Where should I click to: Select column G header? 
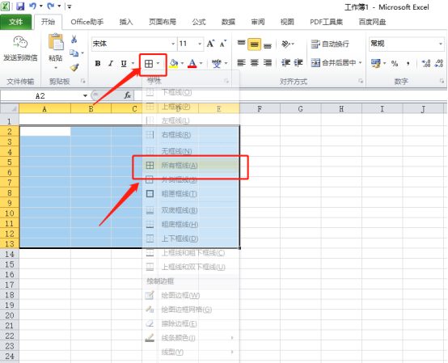pyautogui.click(x=301, y=109)
